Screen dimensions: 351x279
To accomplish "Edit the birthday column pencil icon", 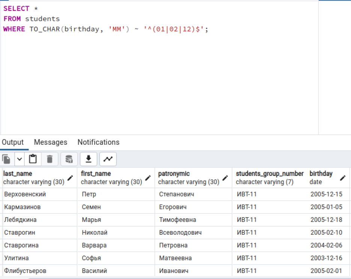I will (343, 178).
